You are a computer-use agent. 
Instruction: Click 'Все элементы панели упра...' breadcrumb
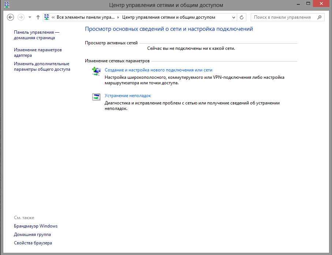(86, 17)
